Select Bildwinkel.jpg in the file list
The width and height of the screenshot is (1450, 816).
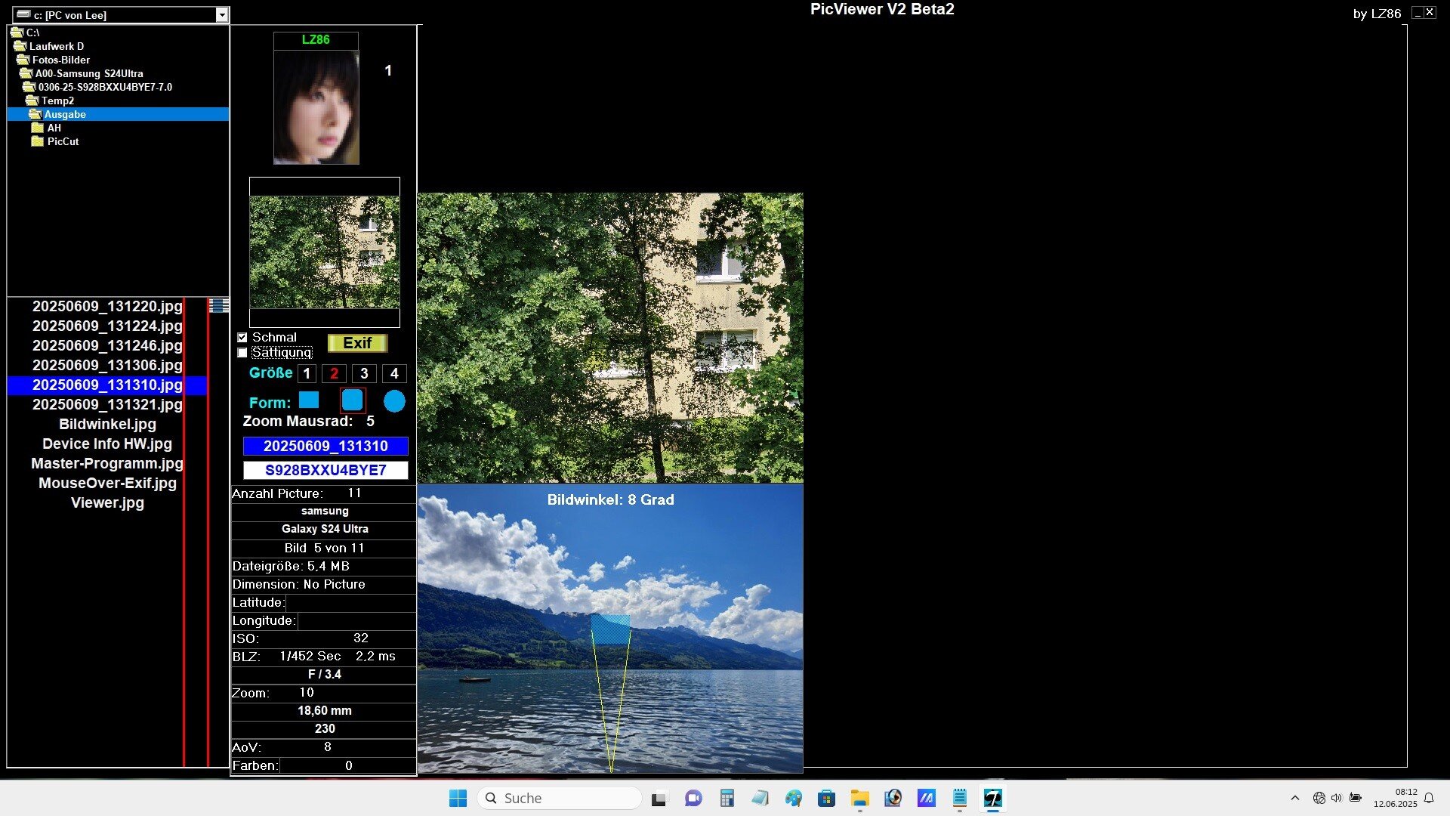pos(107,424)
